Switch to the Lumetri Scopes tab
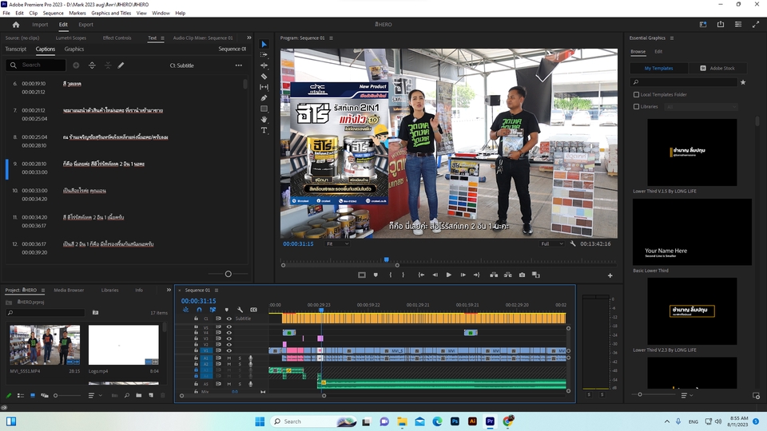Viewport: 767px width, 431px height. (x=71, y=38)
